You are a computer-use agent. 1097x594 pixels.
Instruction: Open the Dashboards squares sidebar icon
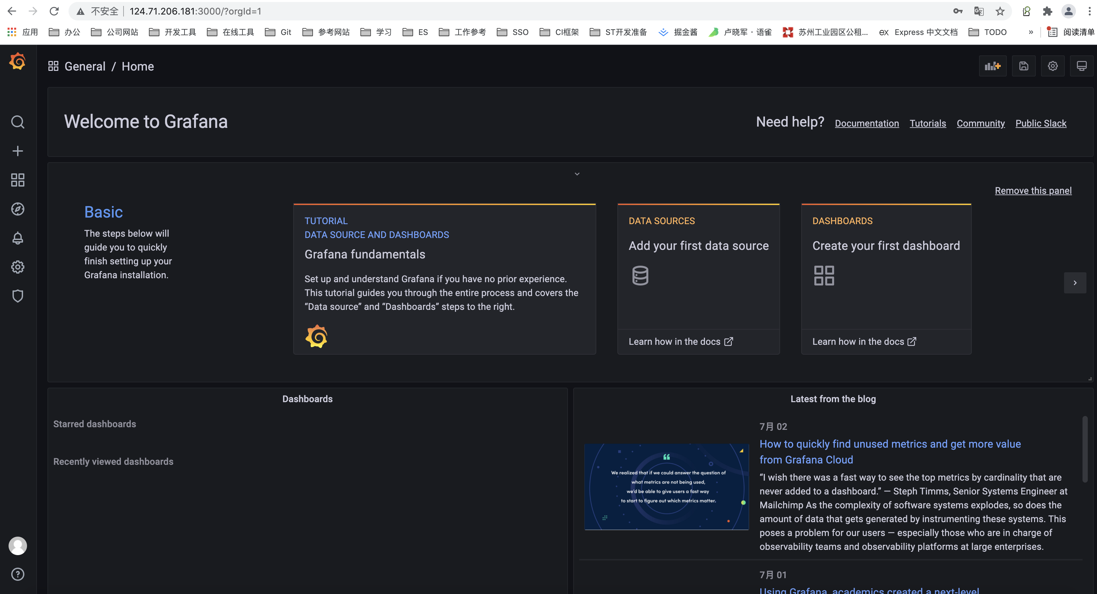[x=17, y=180]
